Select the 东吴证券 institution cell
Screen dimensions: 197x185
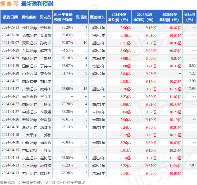(x=30, y=51)
